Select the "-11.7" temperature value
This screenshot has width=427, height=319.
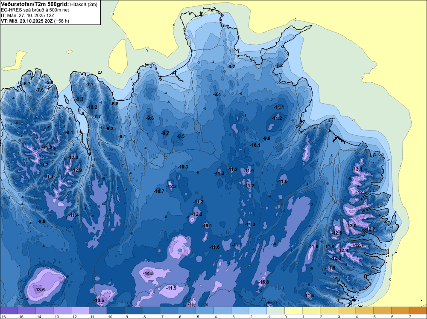(x=43, y=165)
